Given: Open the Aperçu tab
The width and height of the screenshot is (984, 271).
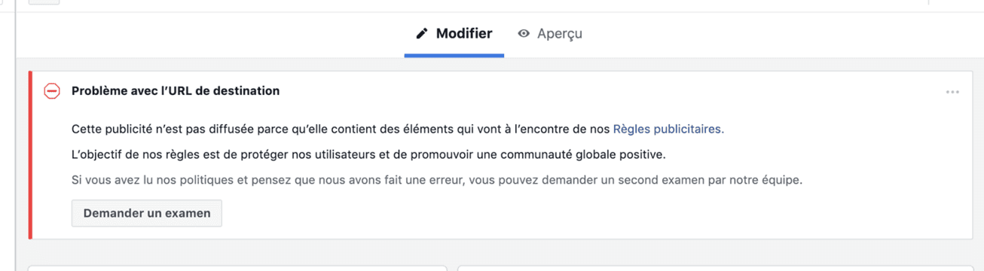Looking at the screenshot, I should pyautogui.click(x=550, y=34).
